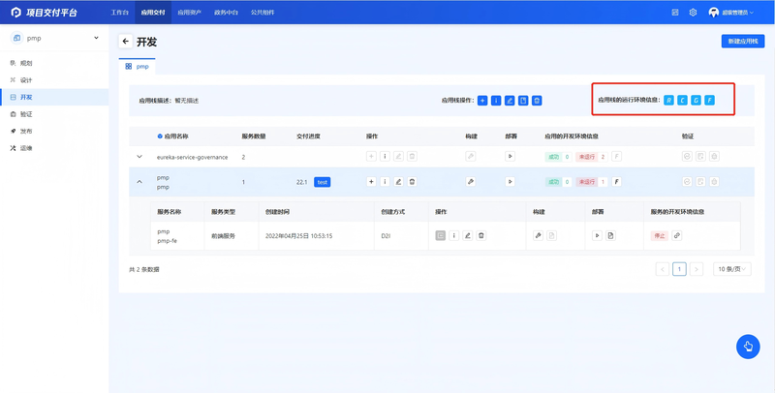The width and height of the screenshot is (775, 393).
Task: Switch to the pmp tab
Action: tap(138, 67)
